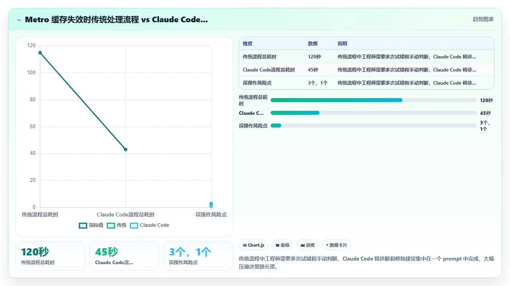
Task: Click the summary paragraph below the tags
Action: (366, 263)
